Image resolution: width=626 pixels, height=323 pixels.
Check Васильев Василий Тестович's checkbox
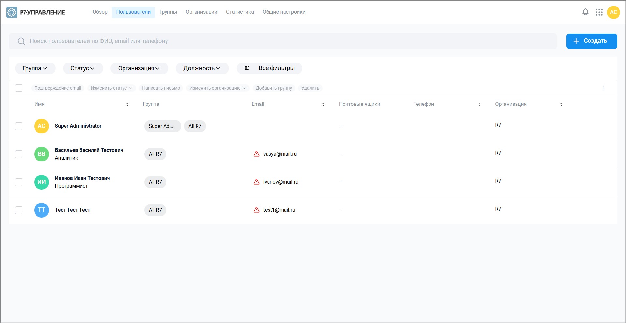19,154
